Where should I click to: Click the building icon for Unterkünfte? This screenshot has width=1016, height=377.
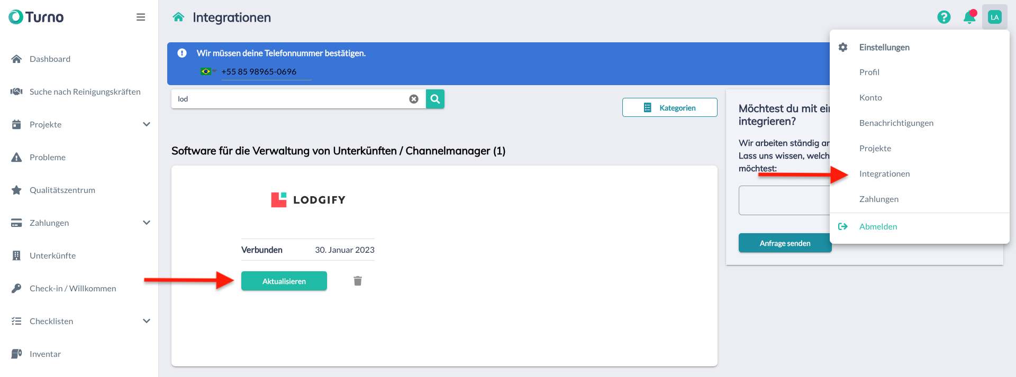(16, 255)
